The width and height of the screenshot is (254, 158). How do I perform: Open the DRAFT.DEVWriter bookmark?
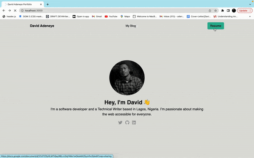tap(58, 16)
